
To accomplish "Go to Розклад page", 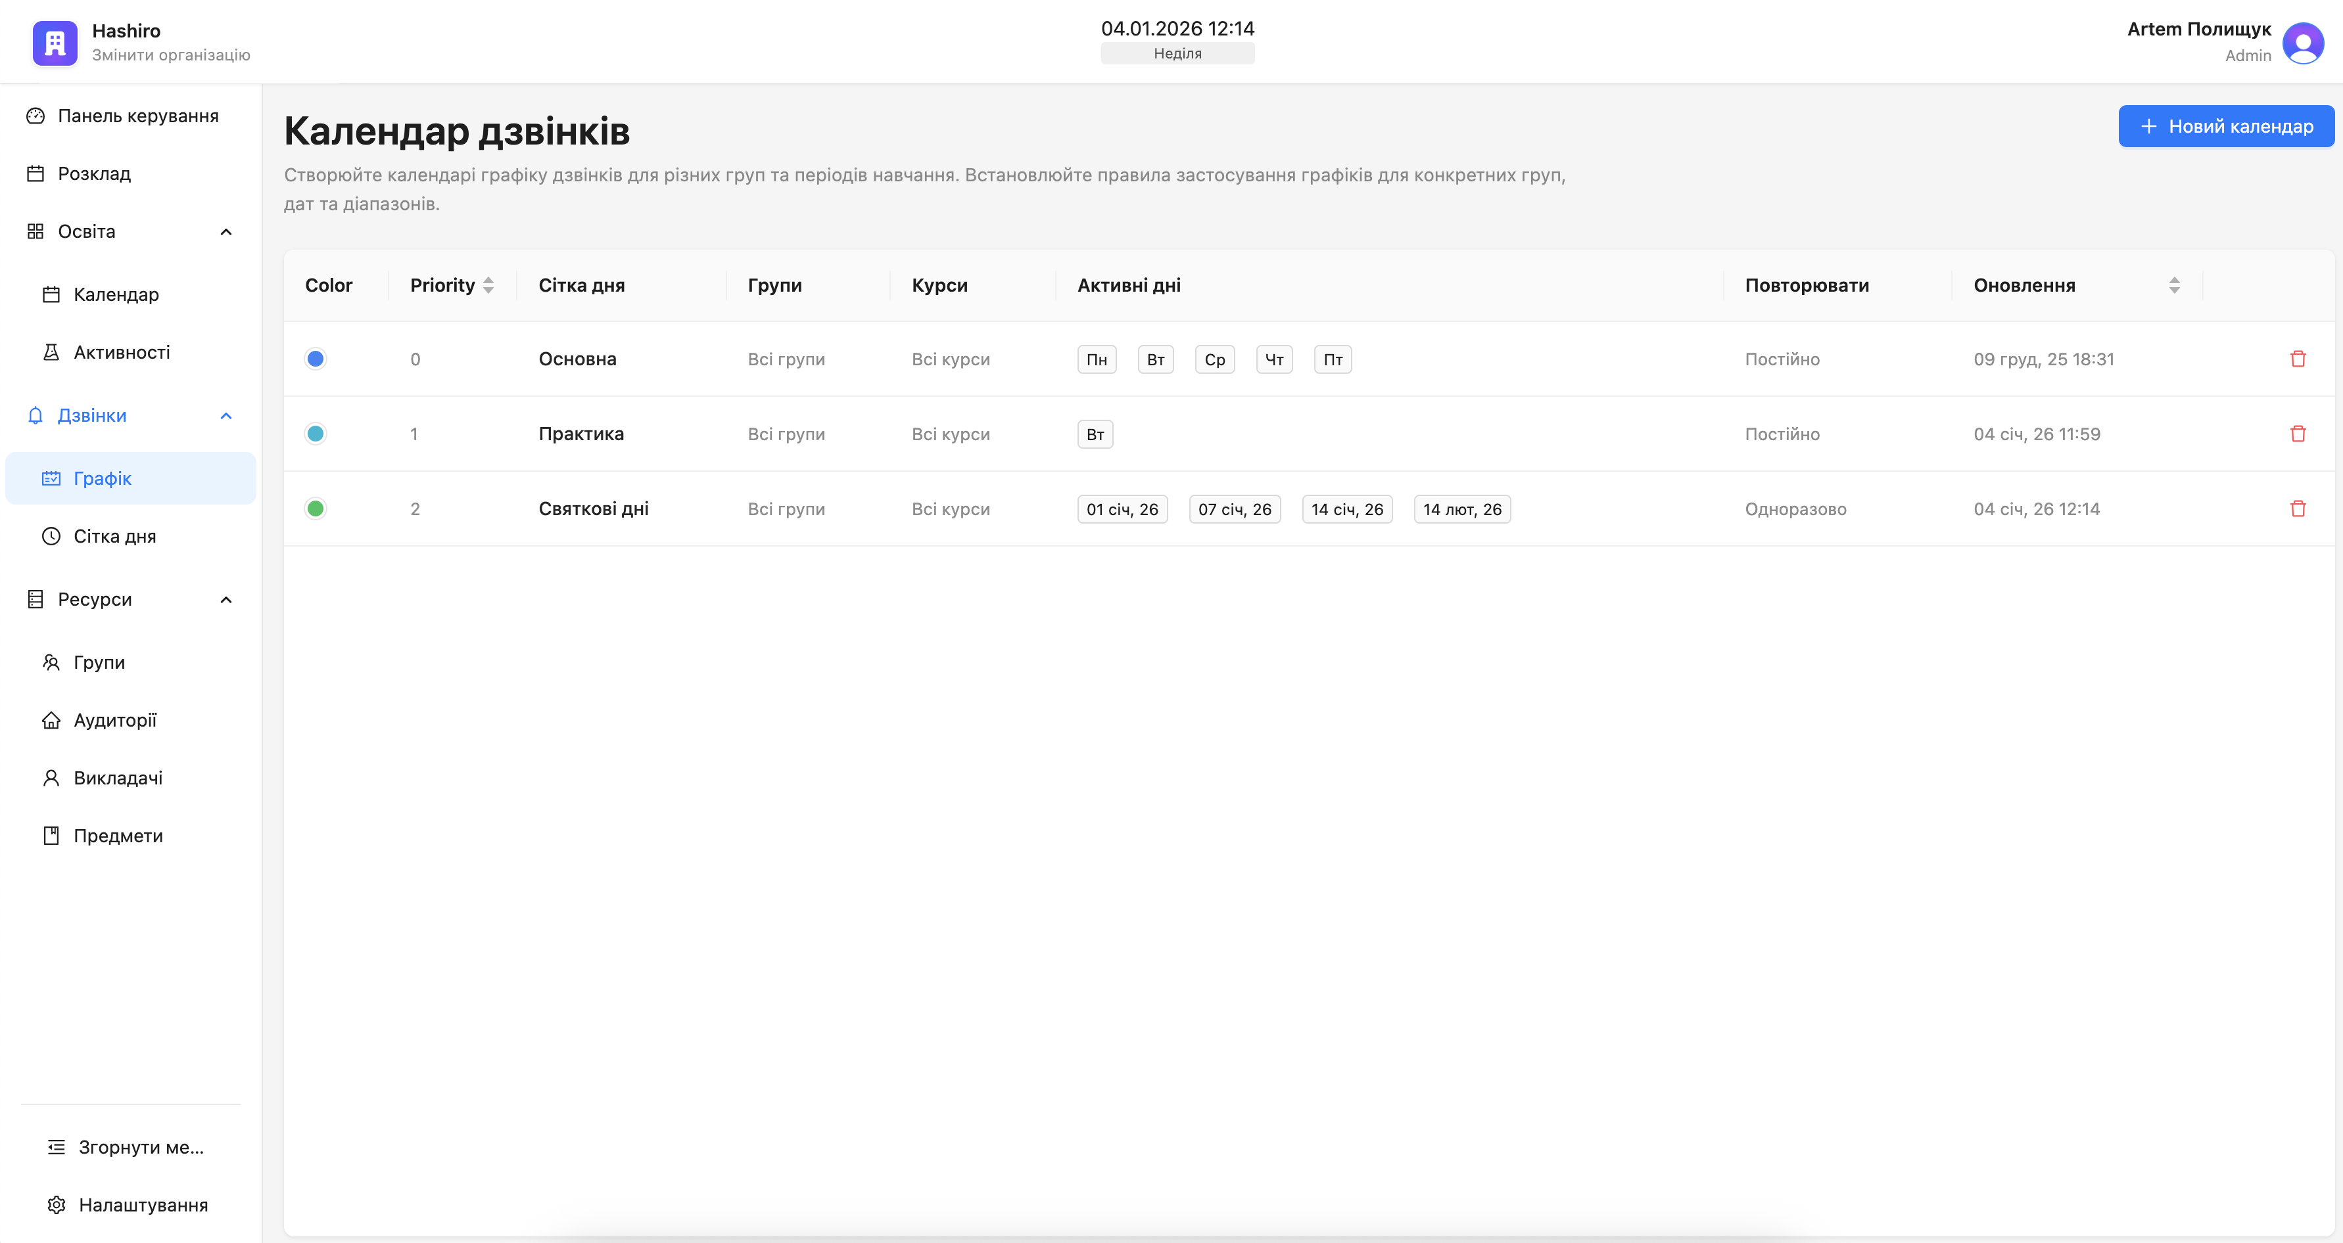I will [x=94, y=173].
